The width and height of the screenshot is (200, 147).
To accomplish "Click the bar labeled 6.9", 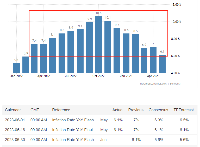I will 144,60.
